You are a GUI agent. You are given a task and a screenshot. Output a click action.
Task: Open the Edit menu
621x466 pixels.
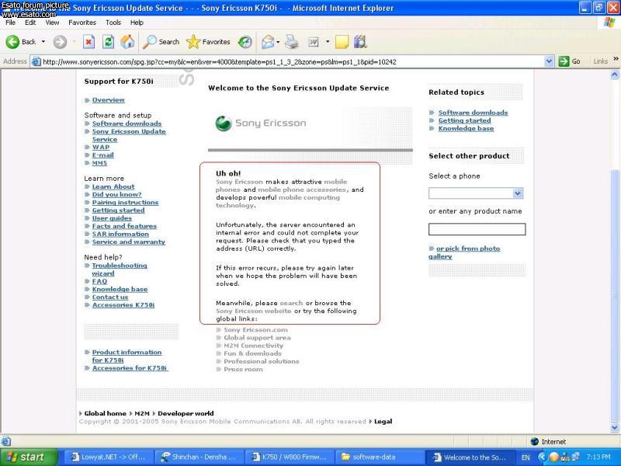coord(30,23)
